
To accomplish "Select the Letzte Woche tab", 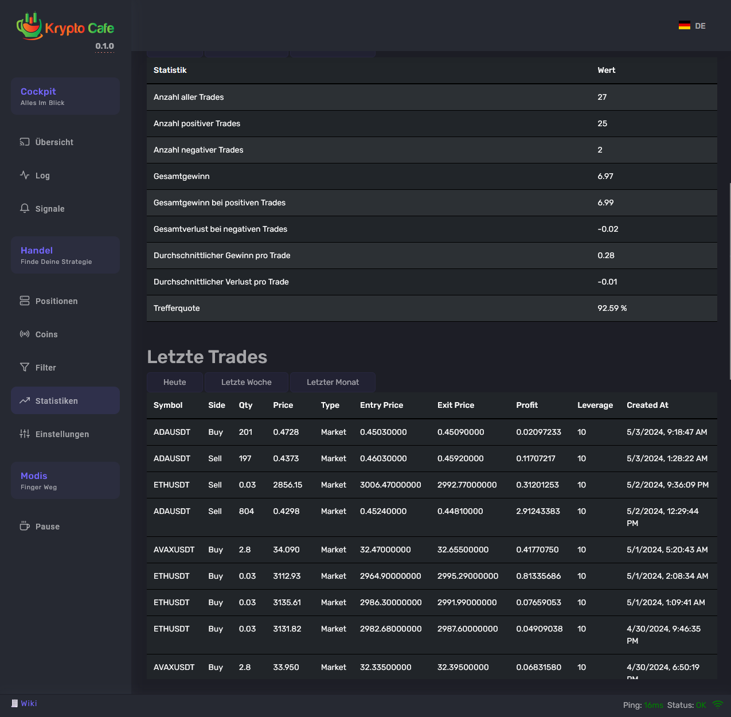I will (247, 383).
